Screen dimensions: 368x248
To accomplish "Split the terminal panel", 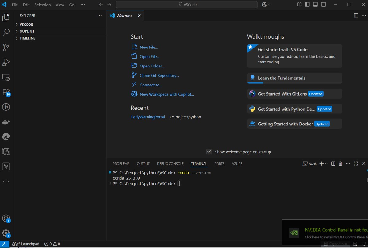I will pyautogui.click(x=333, y=164).
